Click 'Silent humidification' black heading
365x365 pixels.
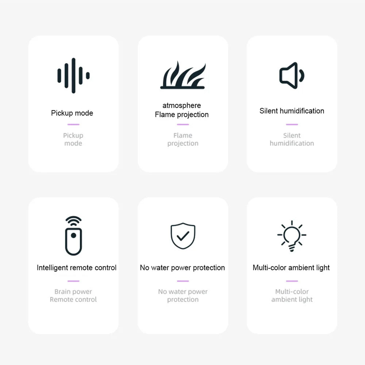tap(292, 111)
